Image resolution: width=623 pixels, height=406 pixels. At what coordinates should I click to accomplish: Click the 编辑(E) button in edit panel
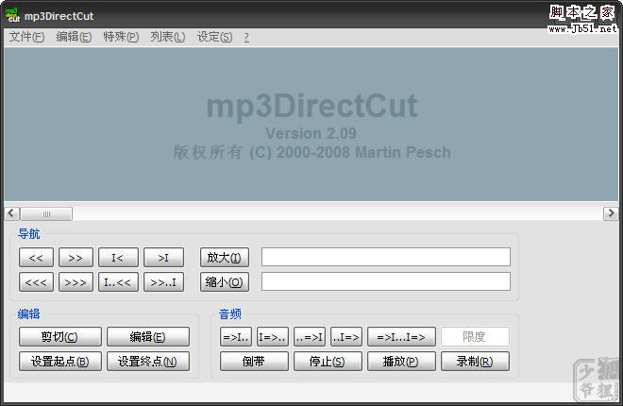[148, 337]
